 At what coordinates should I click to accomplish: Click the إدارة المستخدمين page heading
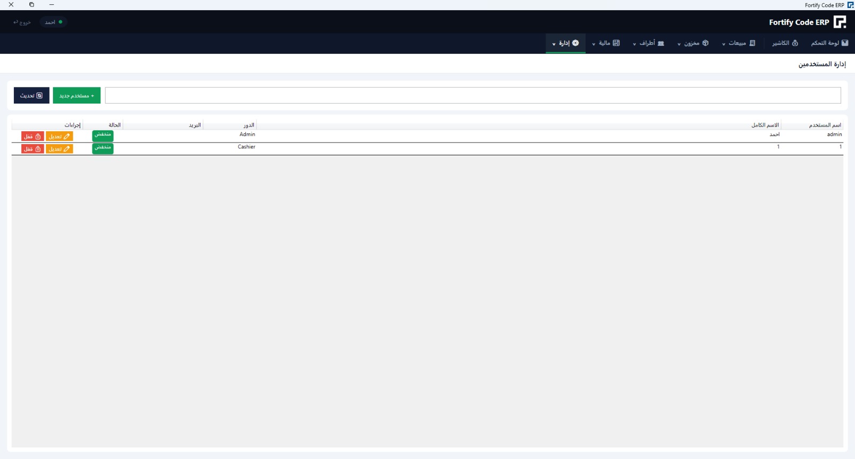[822, 64]
